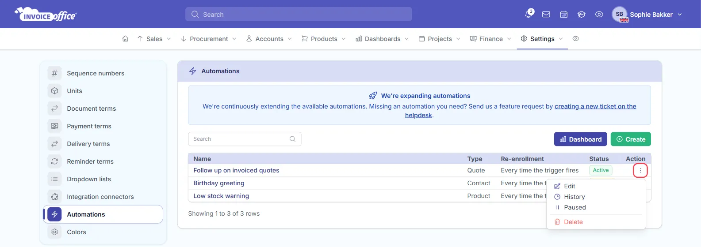Click the green Create button

(631, 139)
